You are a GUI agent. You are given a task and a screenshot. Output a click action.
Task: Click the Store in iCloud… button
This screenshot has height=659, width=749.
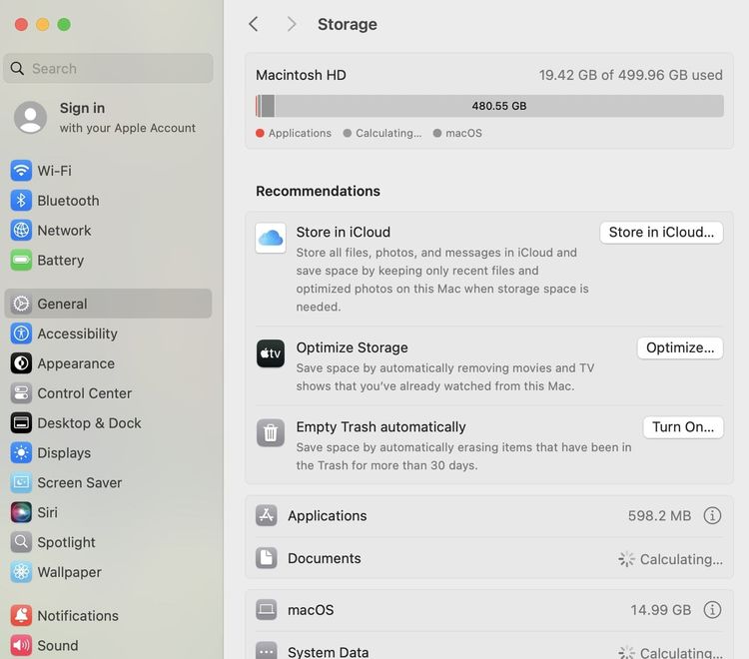coord(661,233)
